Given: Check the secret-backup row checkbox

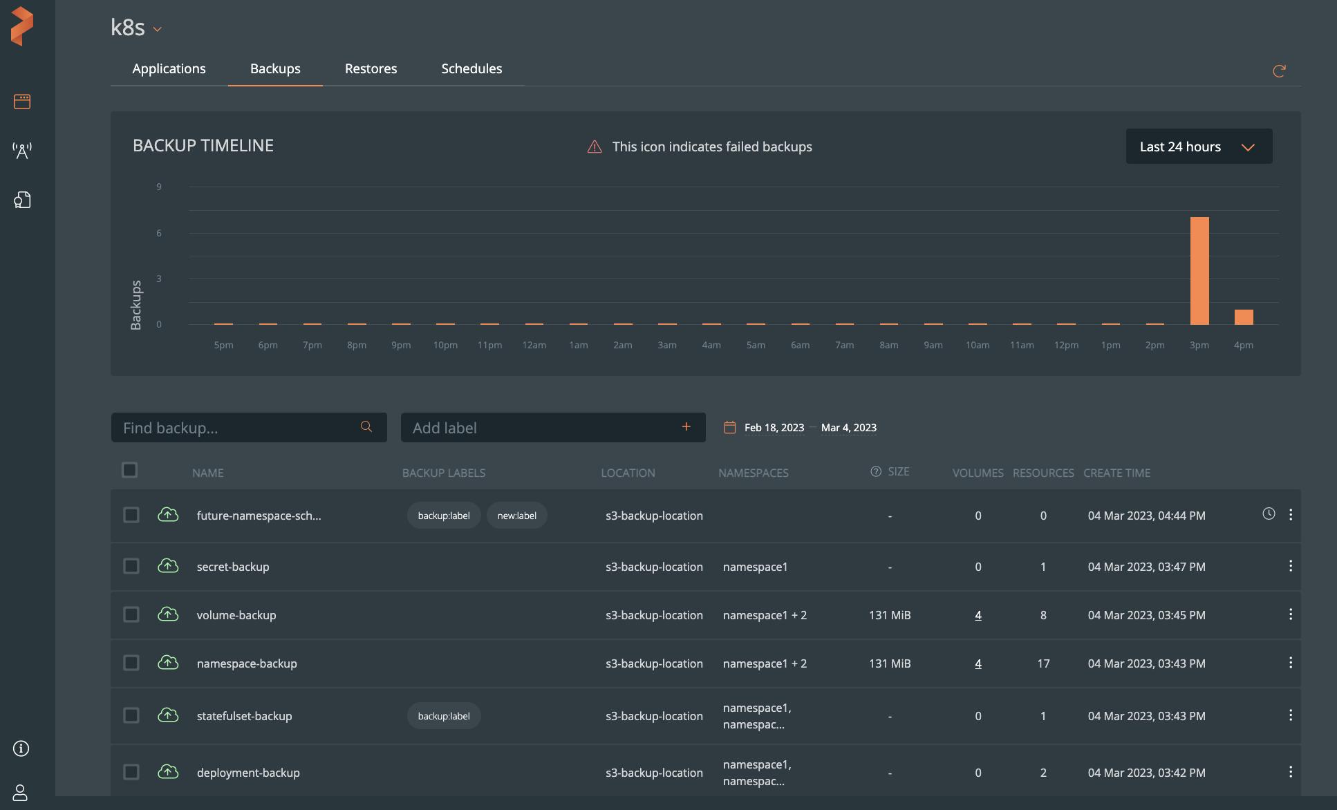Looking at the screenshot, I should click(131, 566).
